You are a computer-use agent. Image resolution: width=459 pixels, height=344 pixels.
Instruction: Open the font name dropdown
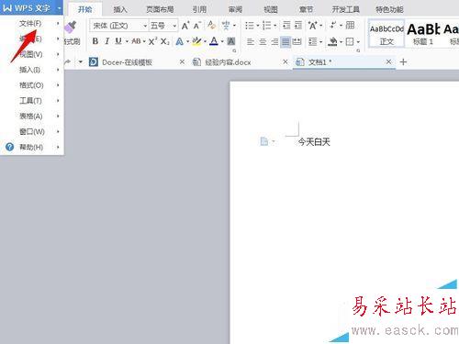(145, 26)
